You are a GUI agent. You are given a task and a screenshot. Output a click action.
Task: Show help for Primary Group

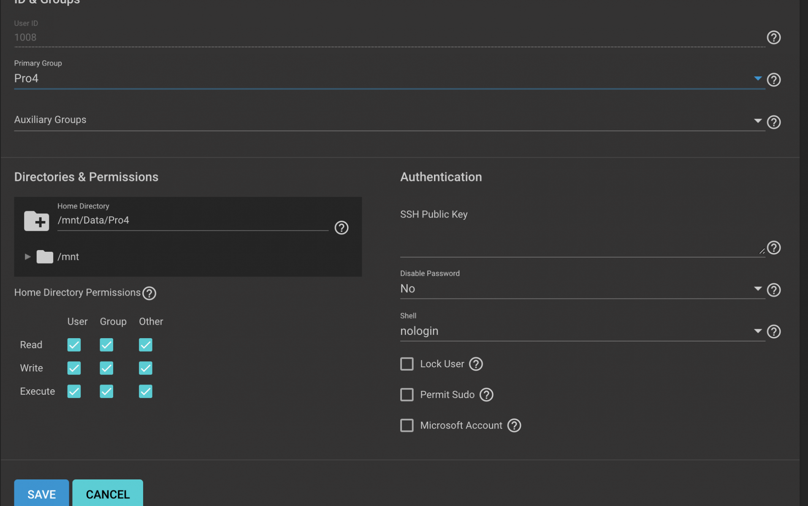(773, 80)
